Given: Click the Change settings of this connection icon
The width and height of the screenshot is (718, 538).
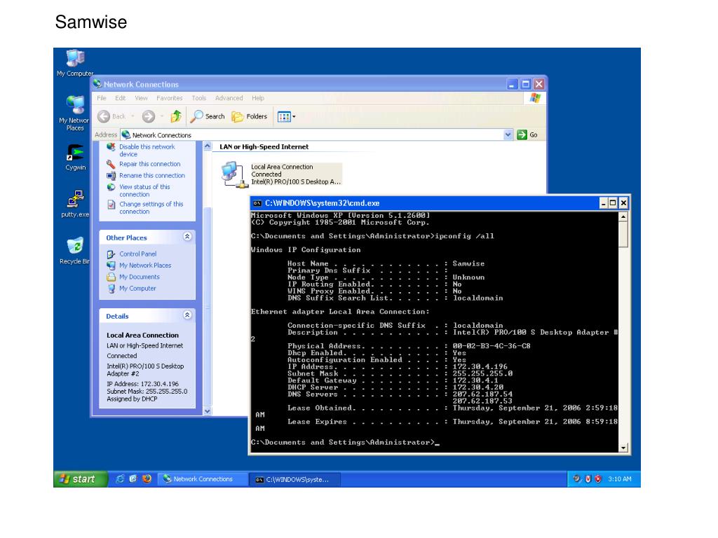Looking at the screenshot, I should point(111,205).
